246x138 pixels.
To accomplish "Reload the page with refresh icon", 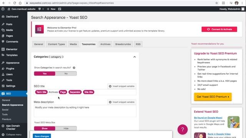I will tap(15, 3).
